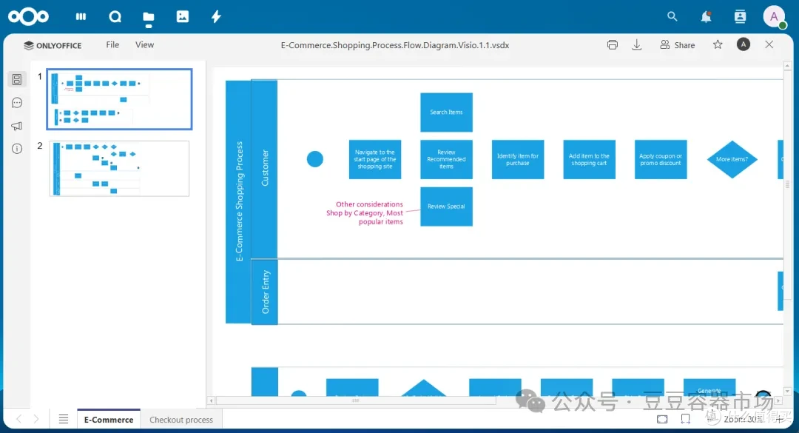799x433 pixels.
Task: Go to next page tab arrow
Action: [36, 419]
